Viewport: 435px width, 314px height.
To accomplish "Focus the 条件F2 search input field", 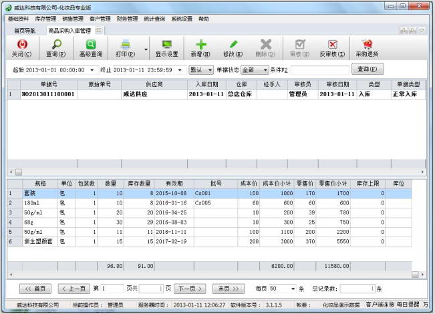I will pyautogui.click(x=319, y=70).
